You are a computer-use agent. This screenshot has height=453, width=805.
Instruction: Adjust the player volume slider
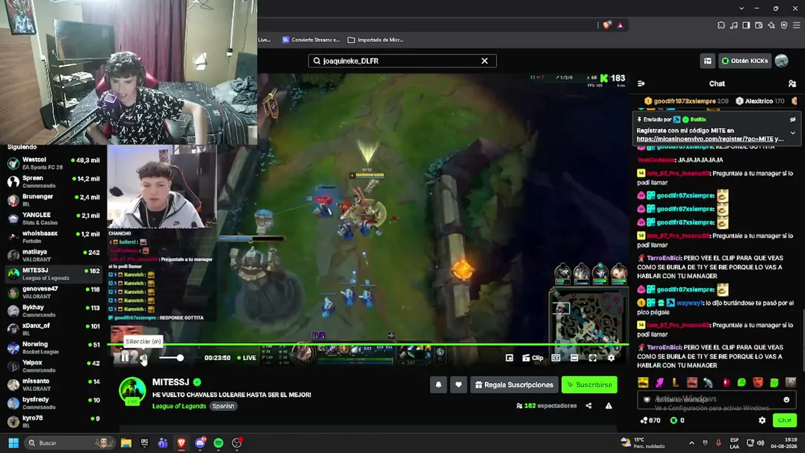170,358
